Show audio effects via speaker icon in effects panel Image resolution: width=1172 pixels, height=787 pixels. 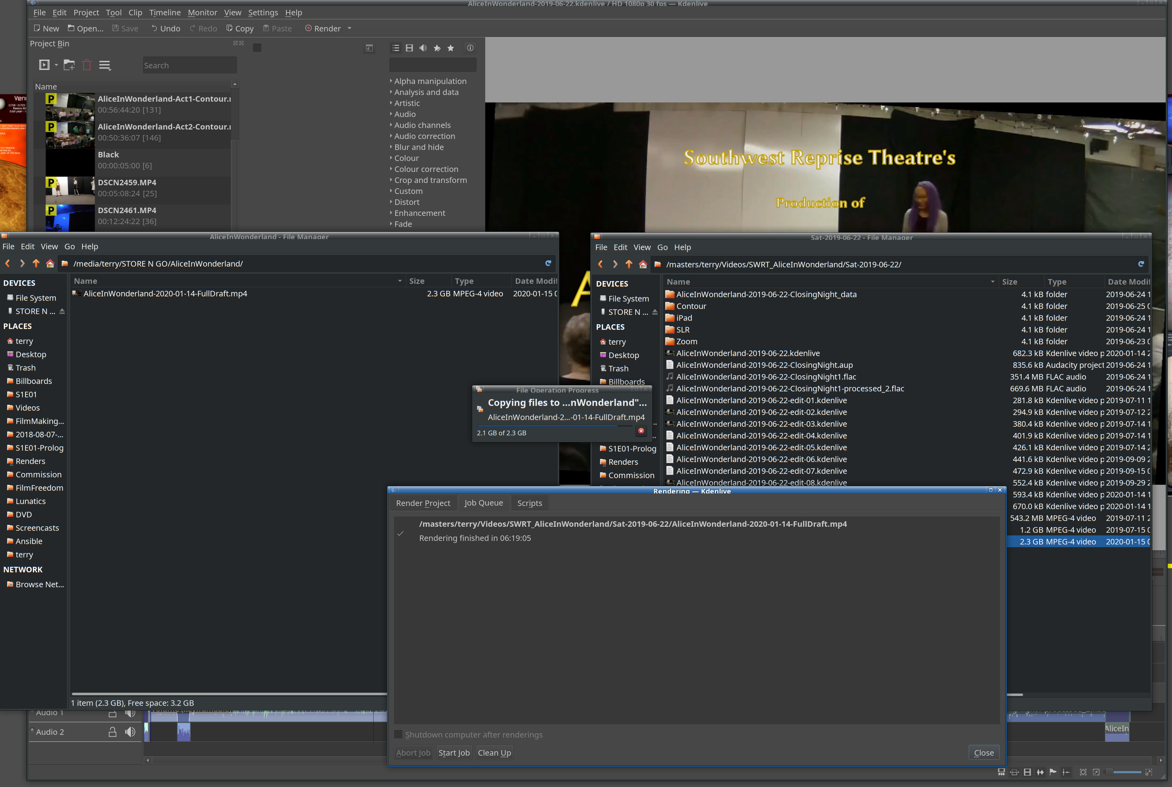click(x=423, y=47)
